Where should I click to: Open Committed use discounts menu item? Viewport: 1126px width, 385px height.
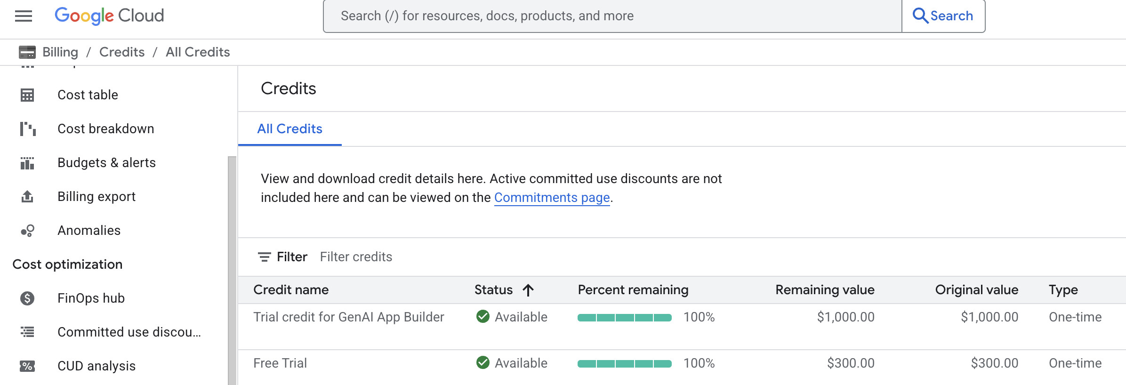(129, 332)
